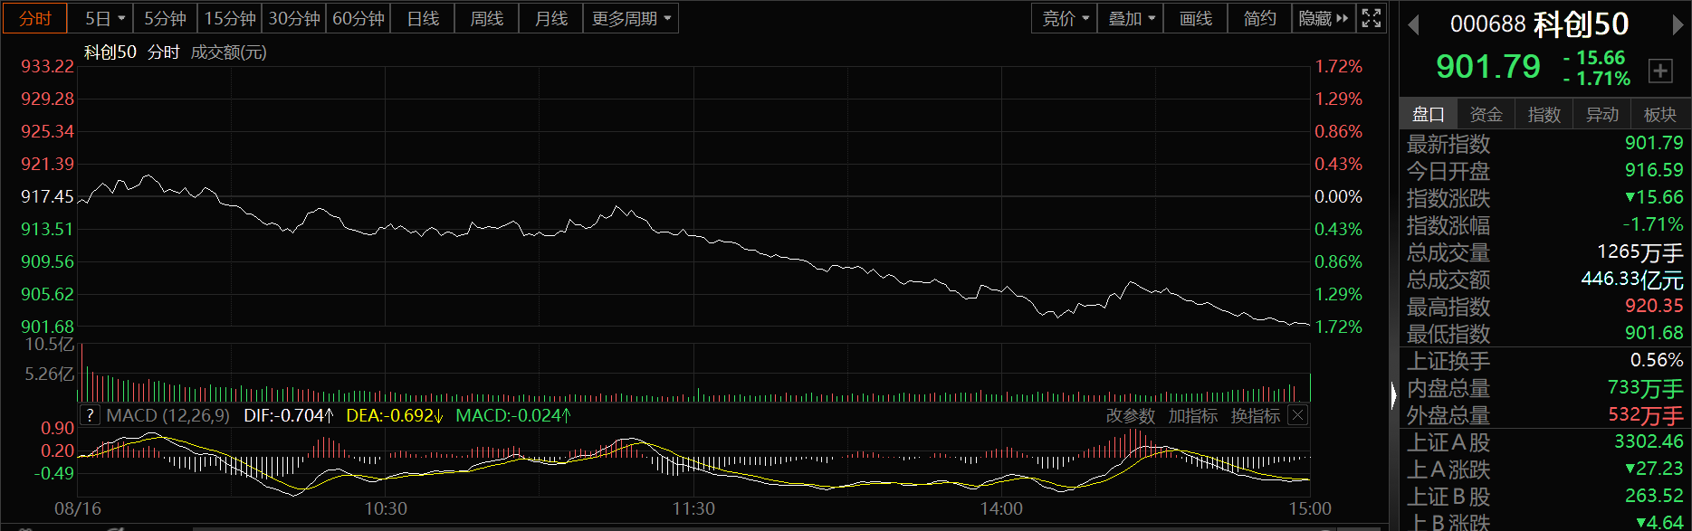
Task: Click the fullscreen expand chart icon
Action: (1372, 18)
